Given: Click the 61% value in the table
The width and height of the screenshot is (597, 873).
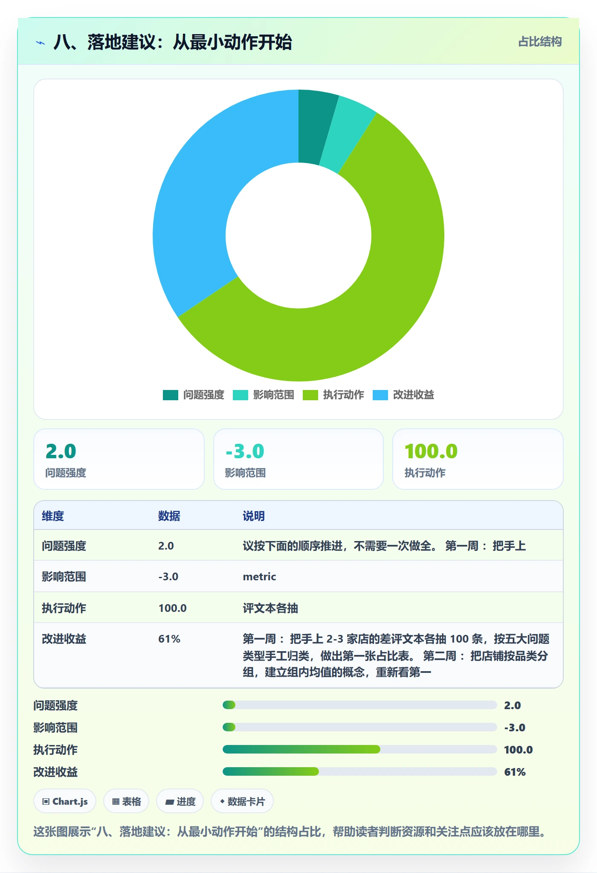Looking at the screenshot, I should click(169, 639).
